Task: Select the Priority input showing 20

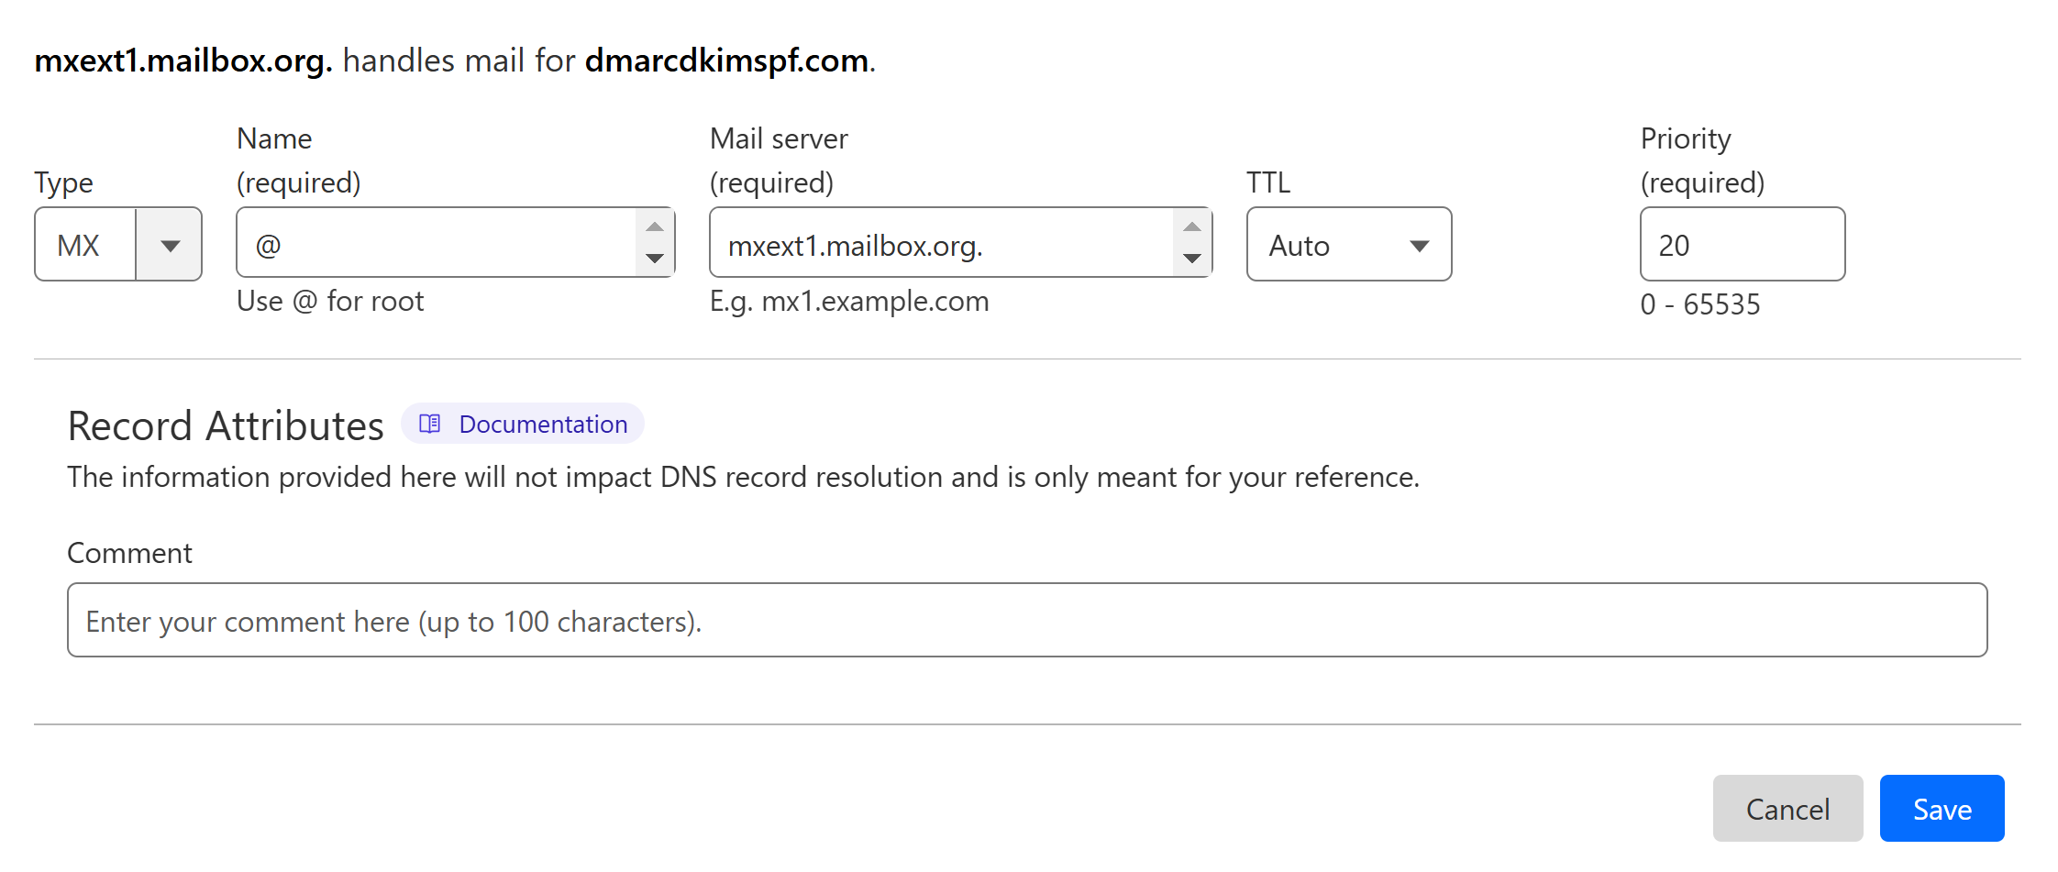Action: (1743, 244)
